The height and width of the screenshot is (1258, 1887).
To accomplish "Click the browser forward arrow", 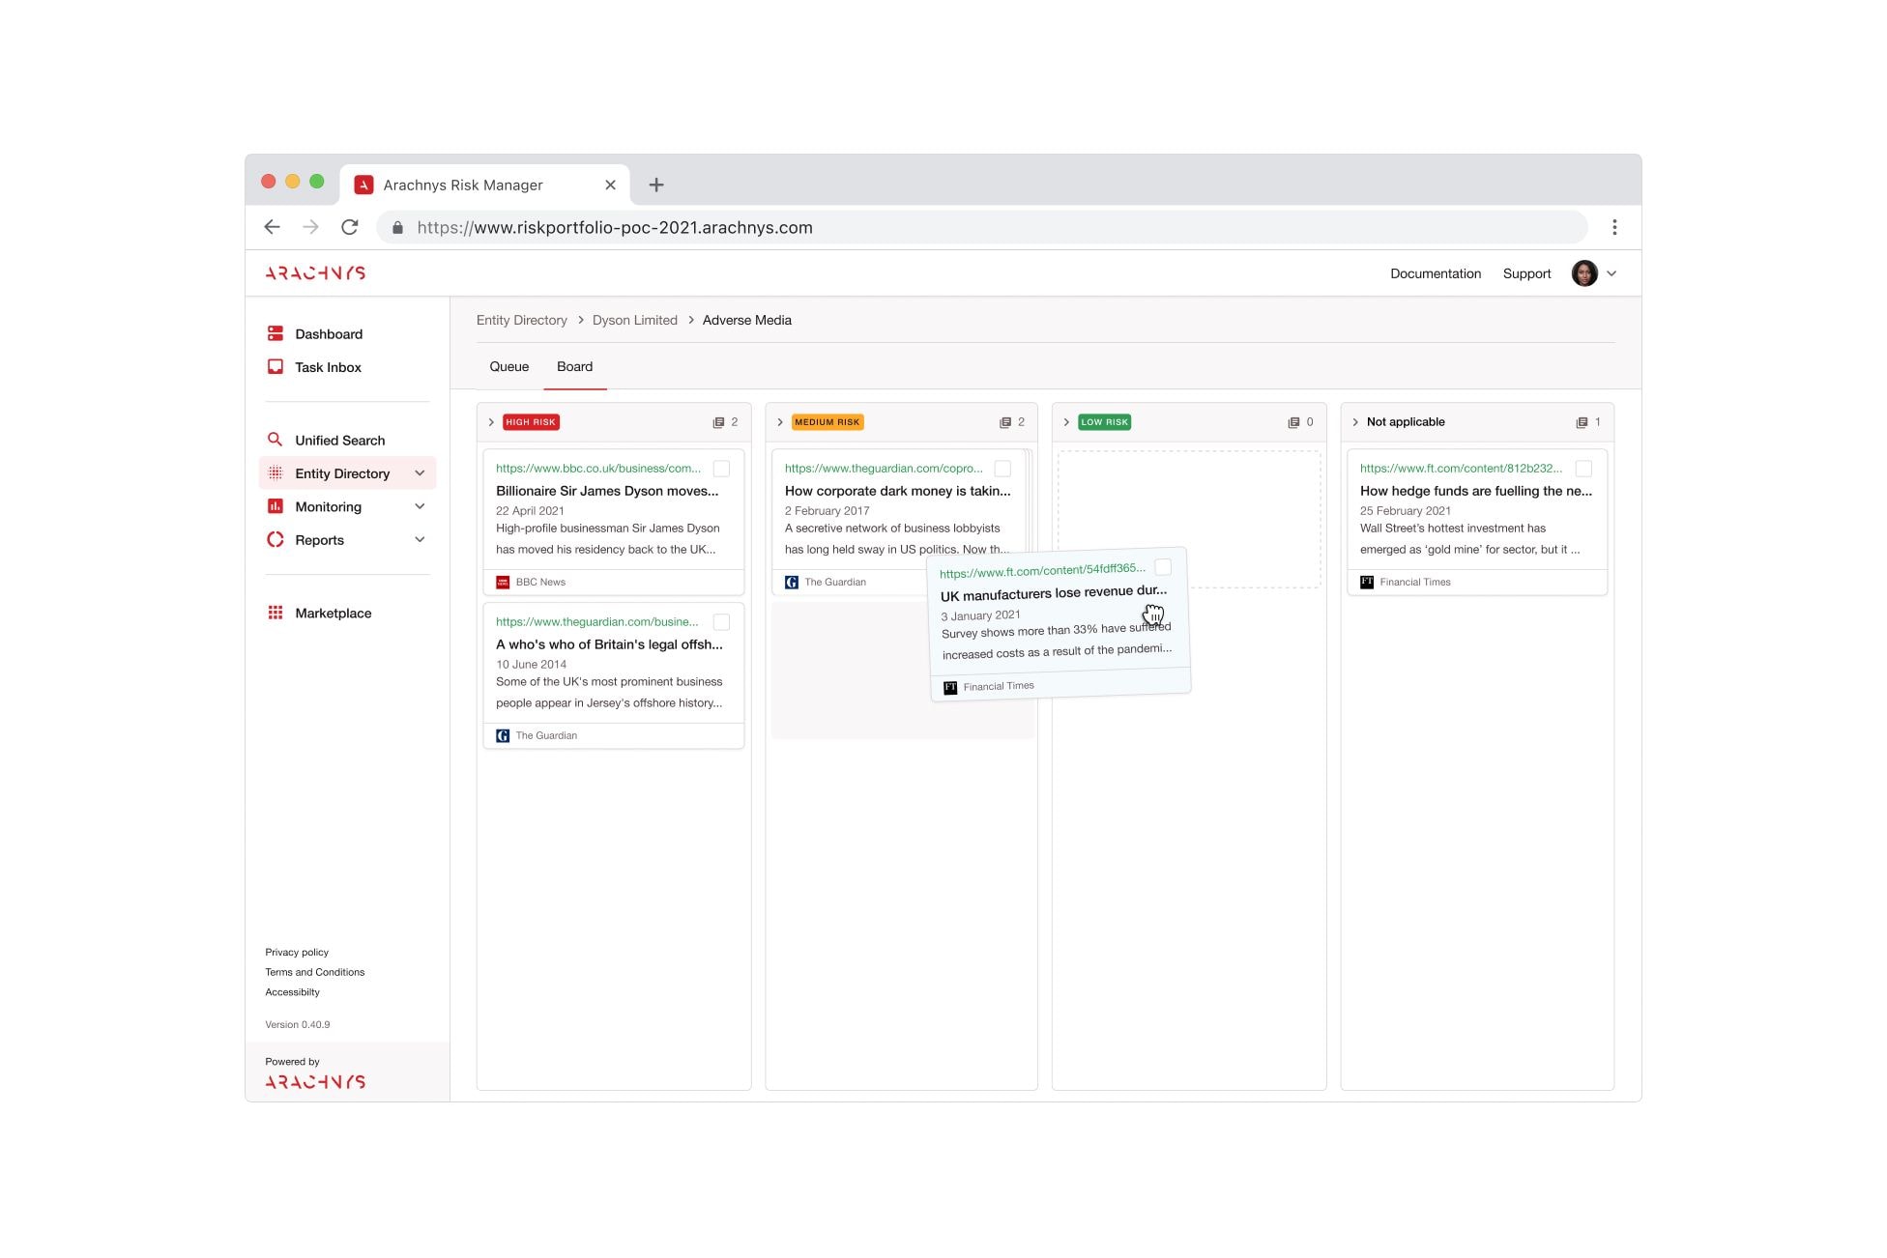I will [310, 227].
